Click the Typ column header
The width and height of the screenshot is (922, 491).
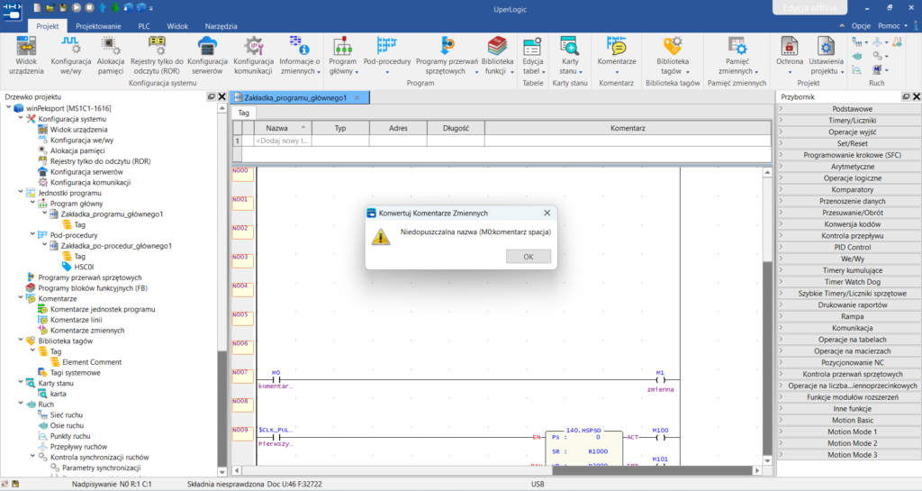[x=340, y=128]
